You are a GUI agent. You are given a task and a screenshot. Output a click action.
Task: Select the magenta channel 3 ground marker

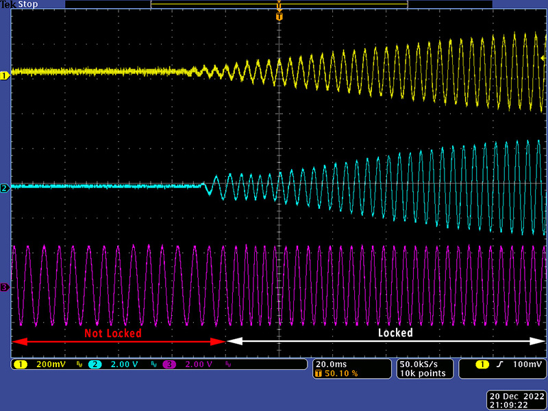[x=5, y=288]
